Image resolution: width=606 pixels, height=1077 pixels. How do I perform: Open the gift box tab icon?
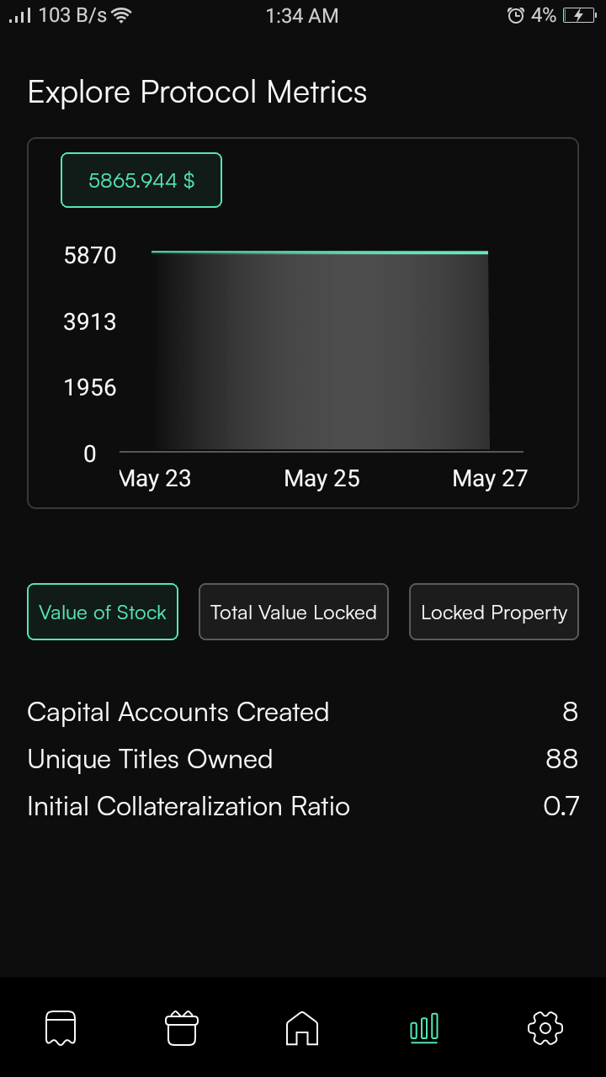tap(181, 1027)
